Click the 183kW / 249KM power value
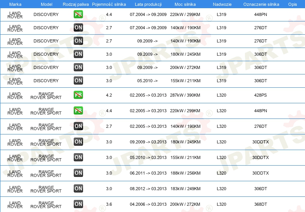Viewport: 305px width, 212px height. [x=185, y=189]
